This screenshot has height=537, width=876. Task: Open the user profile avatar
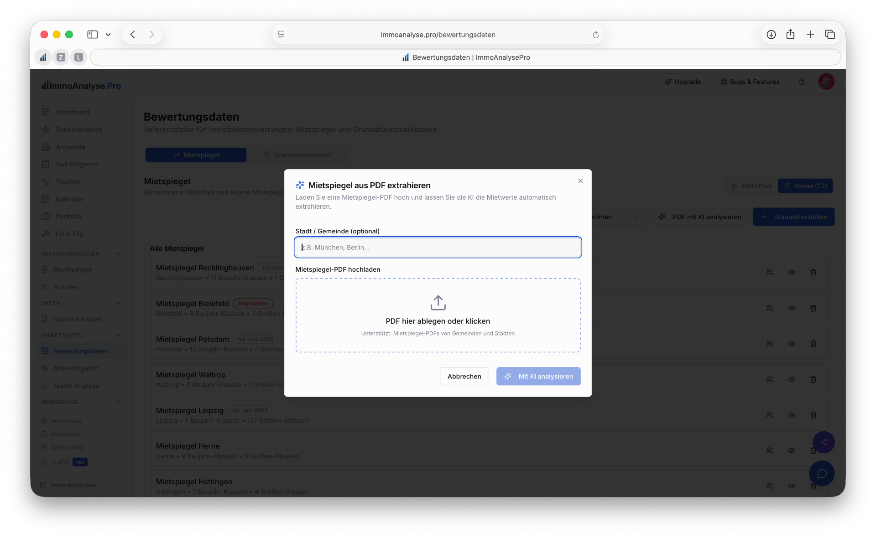coord(826,82)
